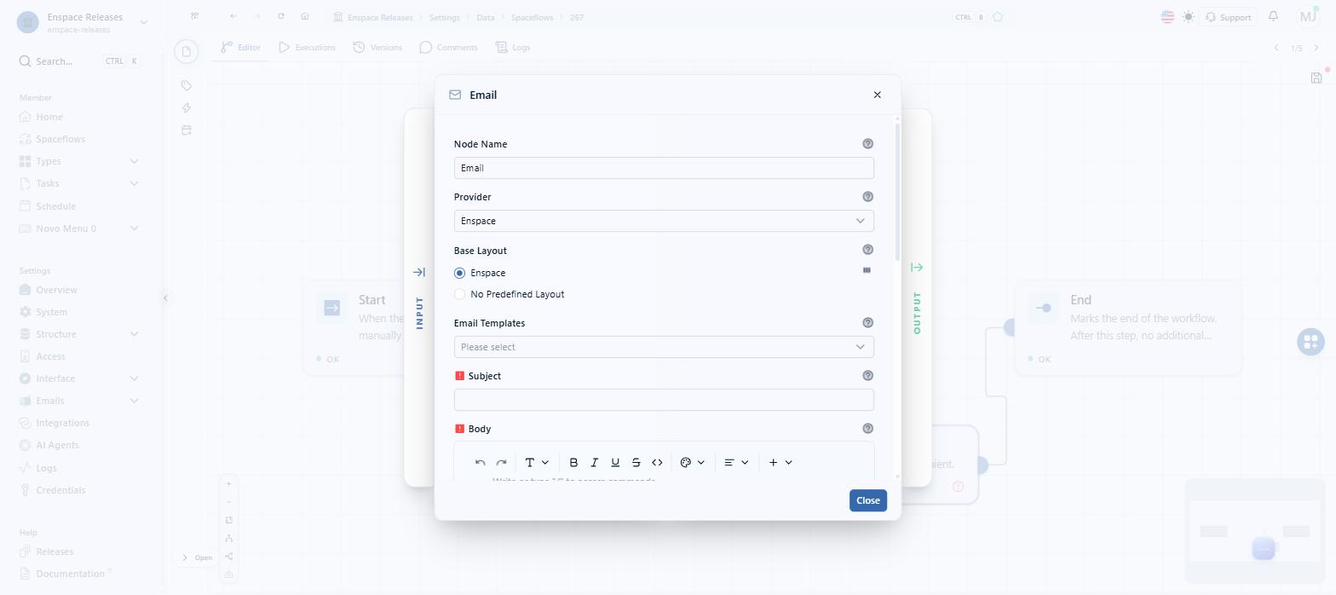
Task: Switch to the Executions tab
Action: (307, 48)
